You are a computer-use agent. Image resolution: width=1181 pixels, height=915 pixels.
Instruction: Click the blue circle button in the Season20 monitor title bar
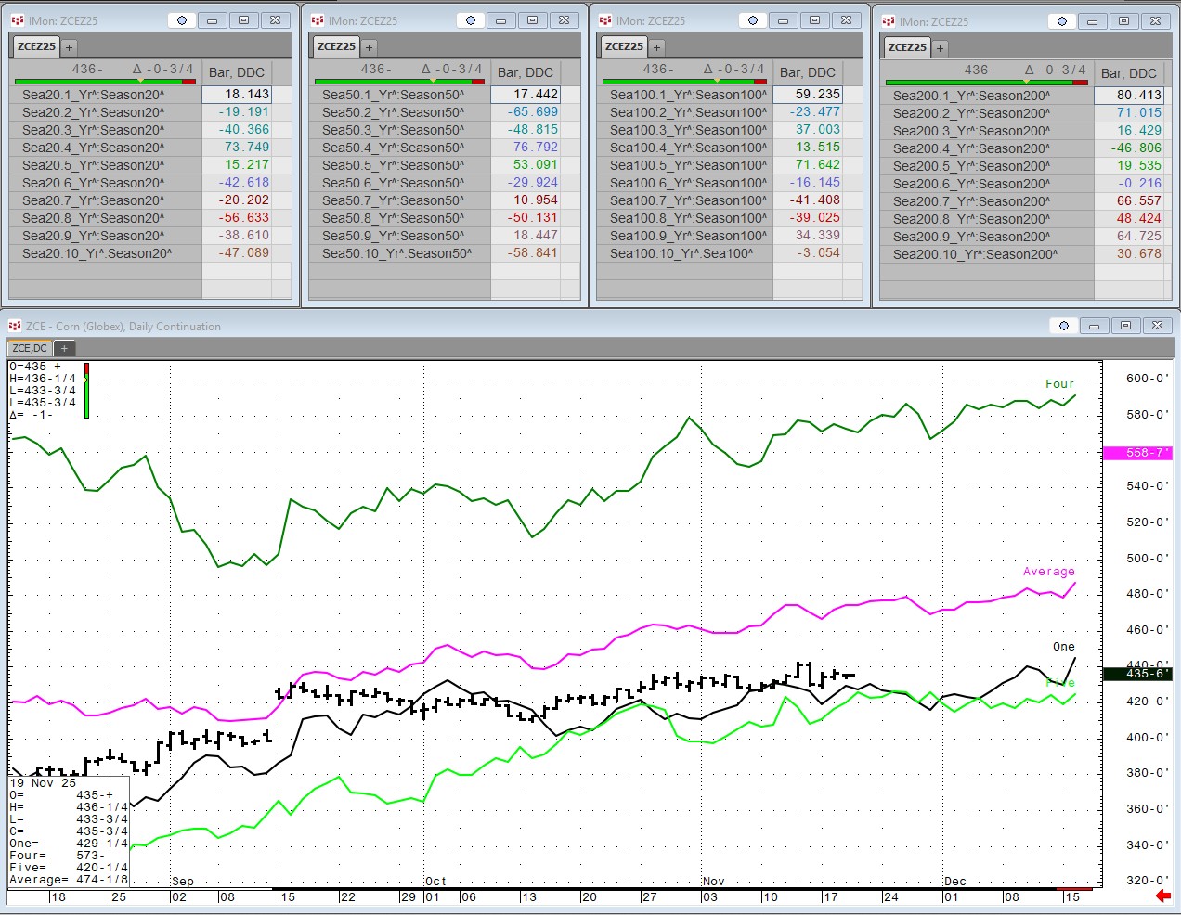[182, 20]
